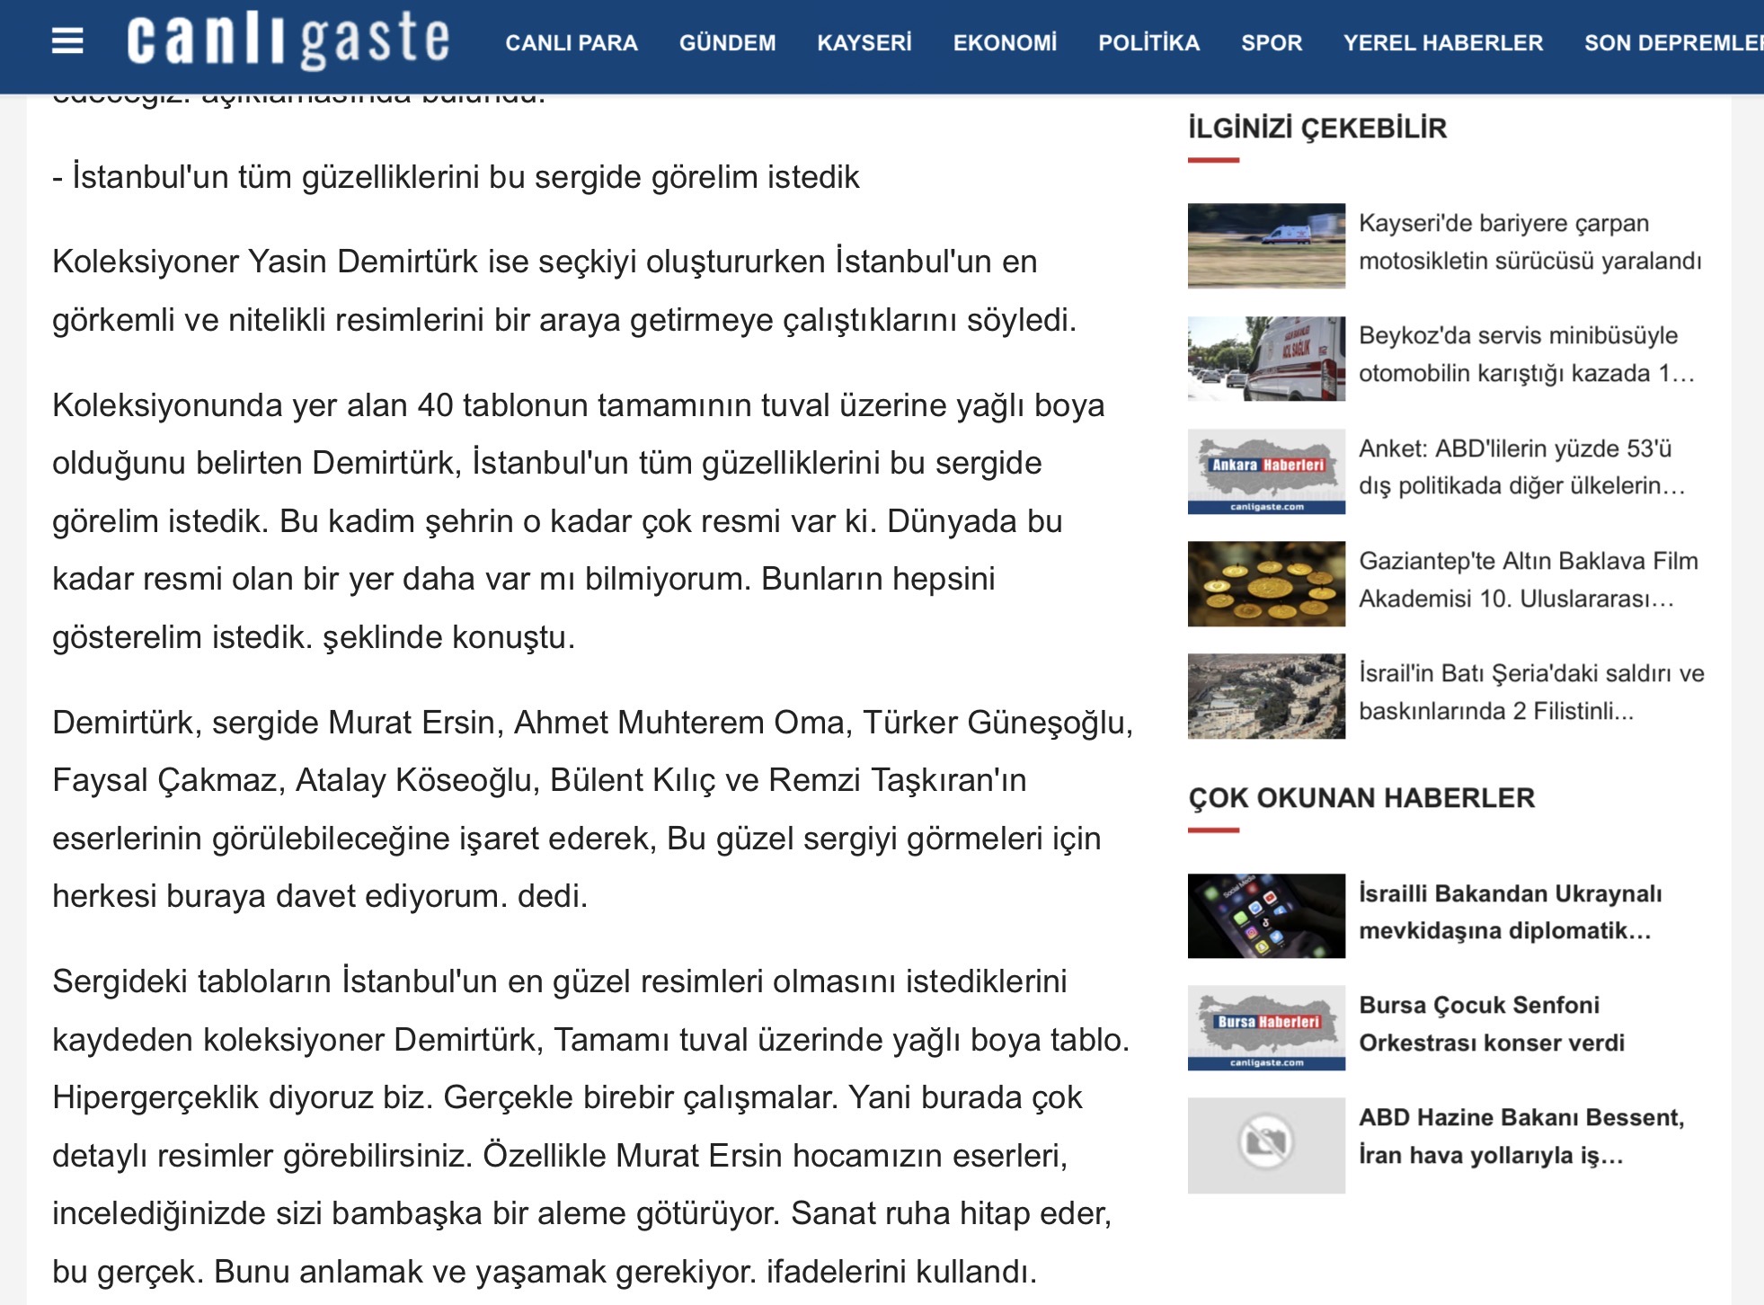This screenshot has width=1764, height=1305.
Task: Click the paragraph starting "Demirtürk, sergide Murat Ersin"
Action: point(593,809)
